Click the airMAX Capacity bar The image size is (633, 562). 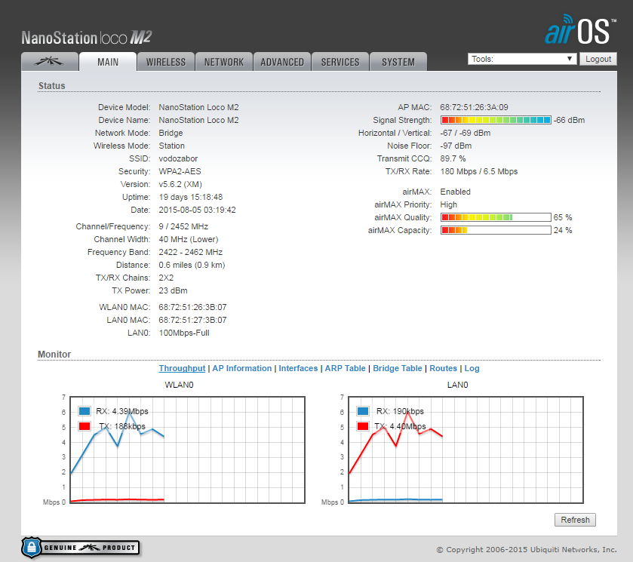pos(496,230)
